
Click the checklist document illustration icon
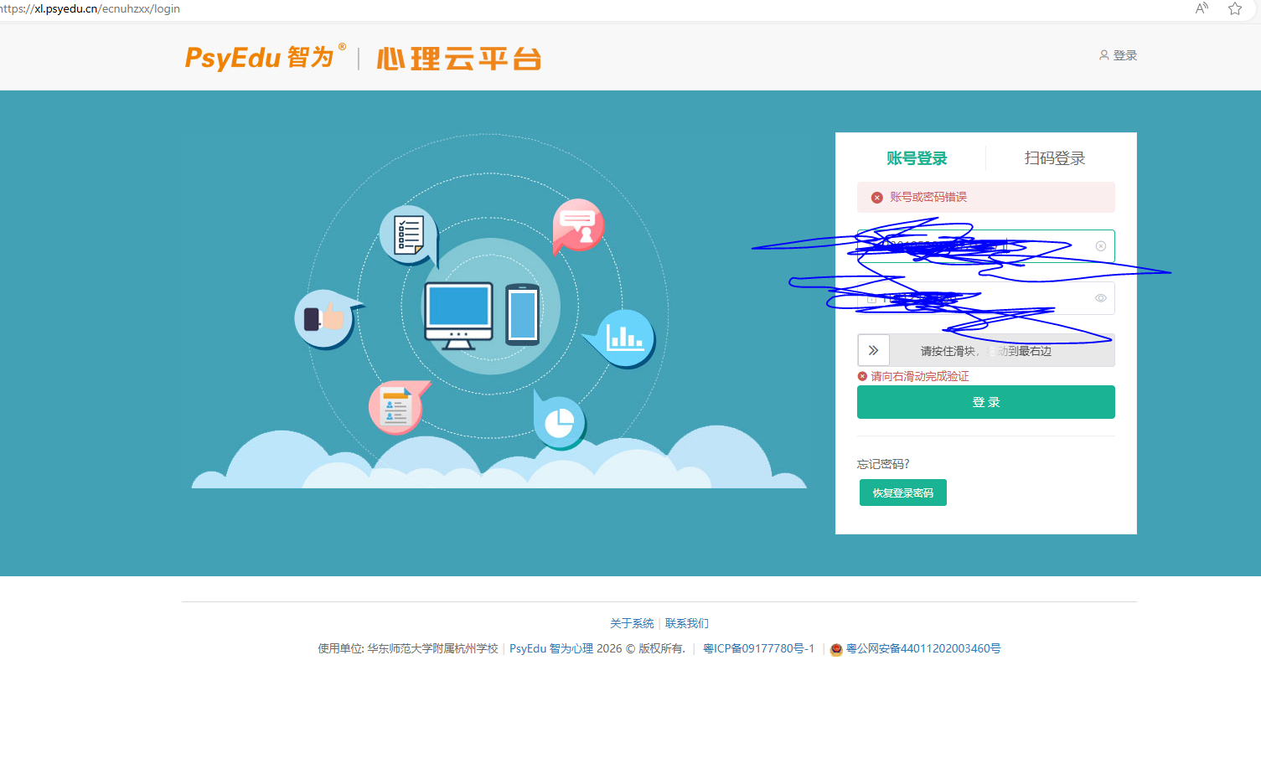pos(409,235)
